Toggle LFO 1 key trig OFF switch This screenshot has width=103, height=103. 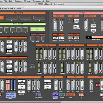pyautogui.click(x=9, y=51)
